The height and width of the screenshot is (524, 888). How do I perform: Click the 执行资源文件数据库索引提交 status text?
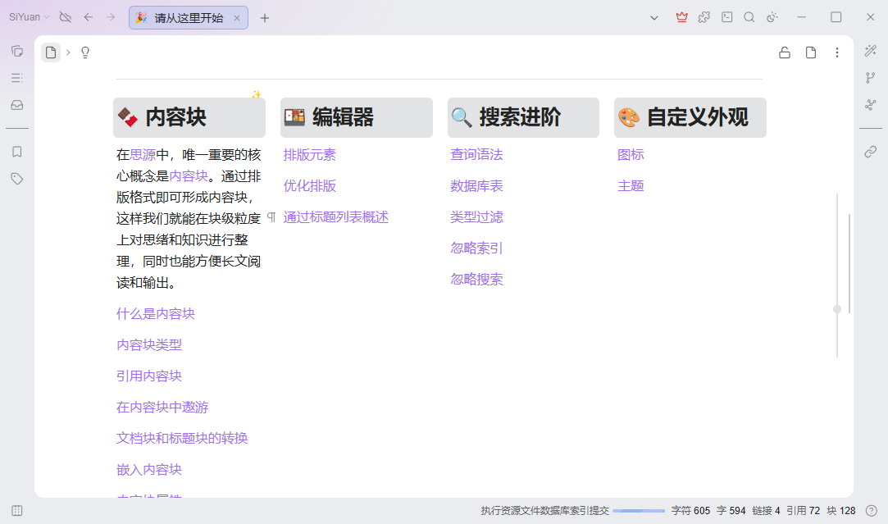(x=544, y=511)
